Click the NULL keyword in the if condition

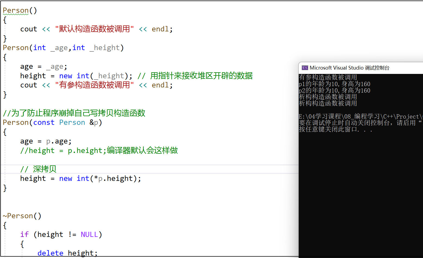89,235
